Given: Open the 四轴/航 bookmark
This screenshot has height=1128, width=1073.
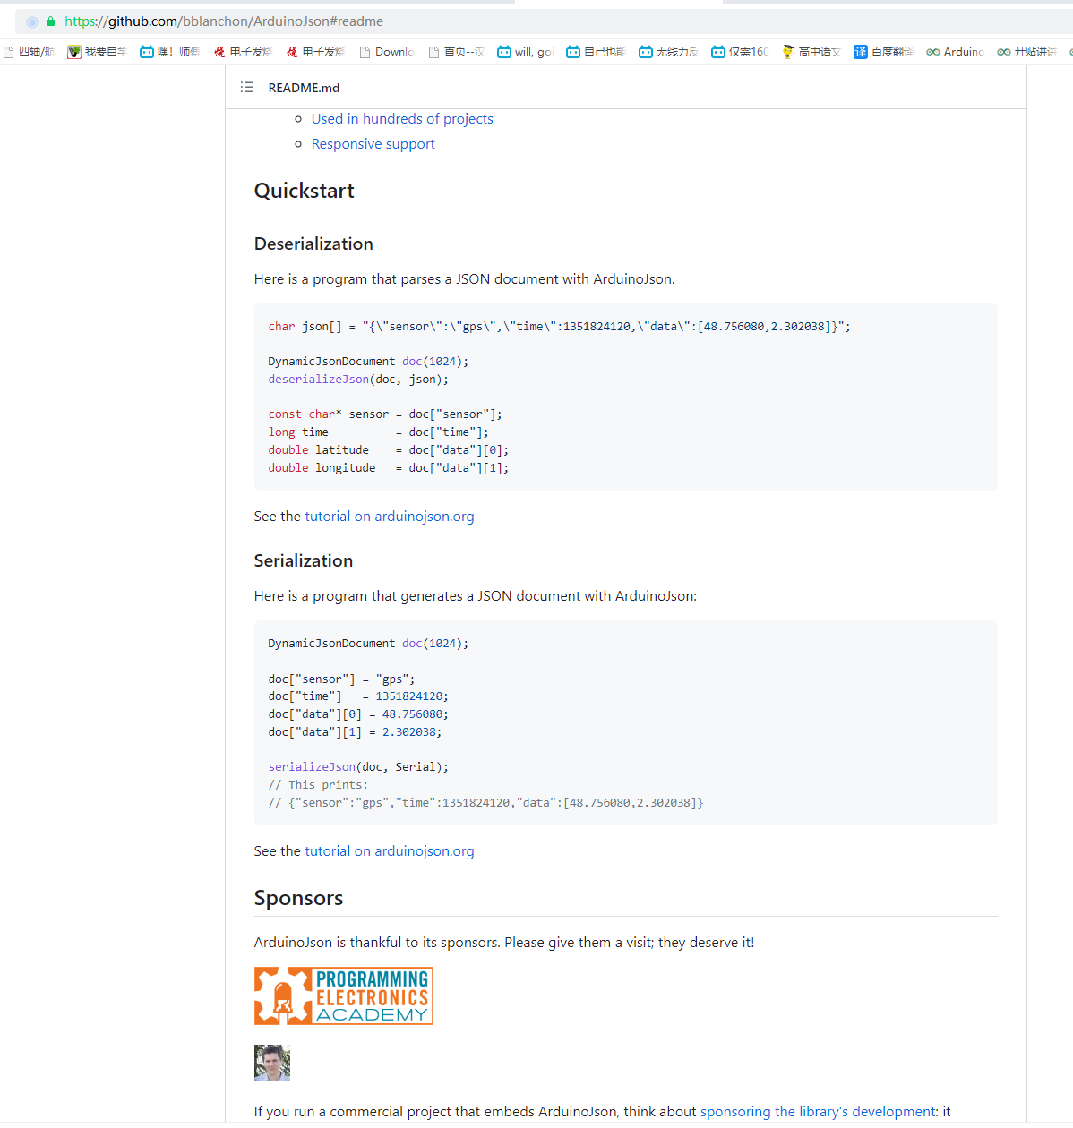Looking at the screenshot, I should pos(29,52).
